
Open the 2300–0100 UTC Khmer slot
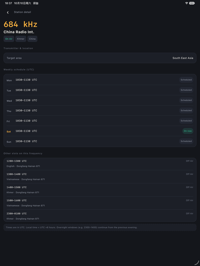click(x=100, y=216)
